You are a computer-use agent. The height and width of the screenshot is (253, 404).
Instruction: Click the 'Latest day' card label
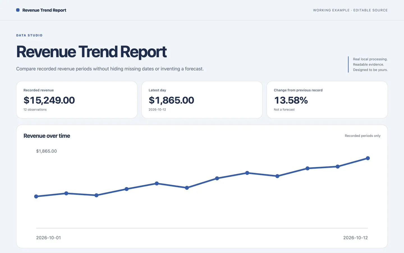tap(157, 90)
